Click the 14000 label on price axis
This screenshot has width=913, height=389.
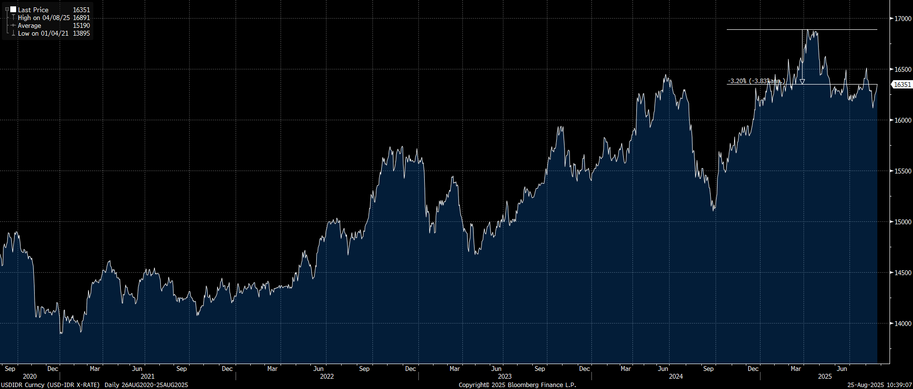tap(902, 324)
